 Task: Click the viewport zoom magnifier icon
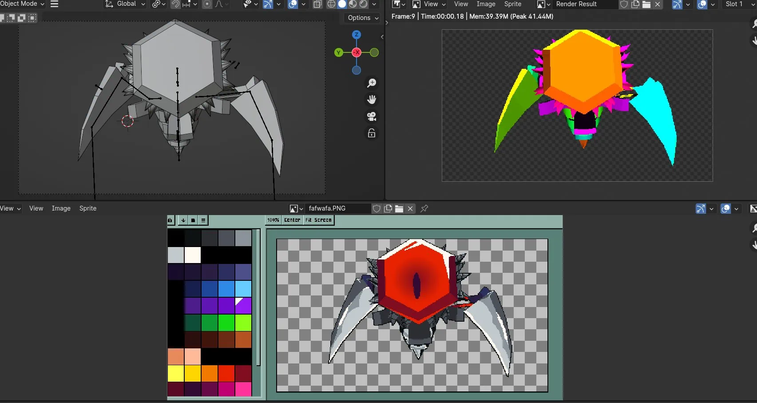tap(372, 83)
